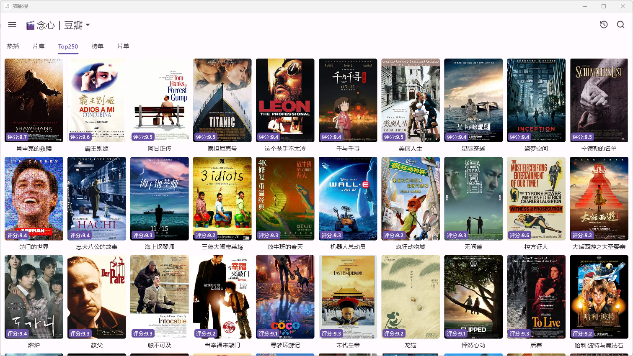Viewport: 633px width, 356px height.
Task: Open the Witness for the Prosecution poster
Action: point(536,199)
